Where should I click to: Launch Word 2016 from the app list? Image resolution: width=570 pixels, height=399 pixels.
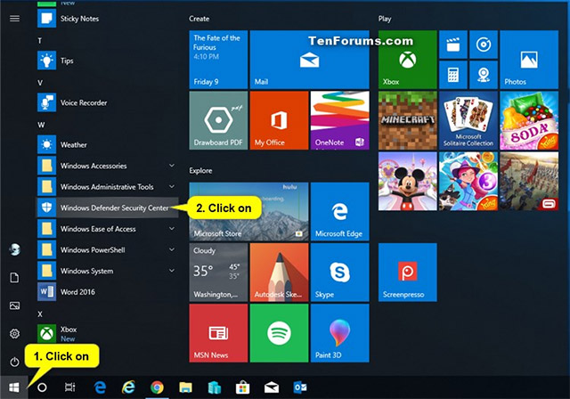[x=107, y=292]
